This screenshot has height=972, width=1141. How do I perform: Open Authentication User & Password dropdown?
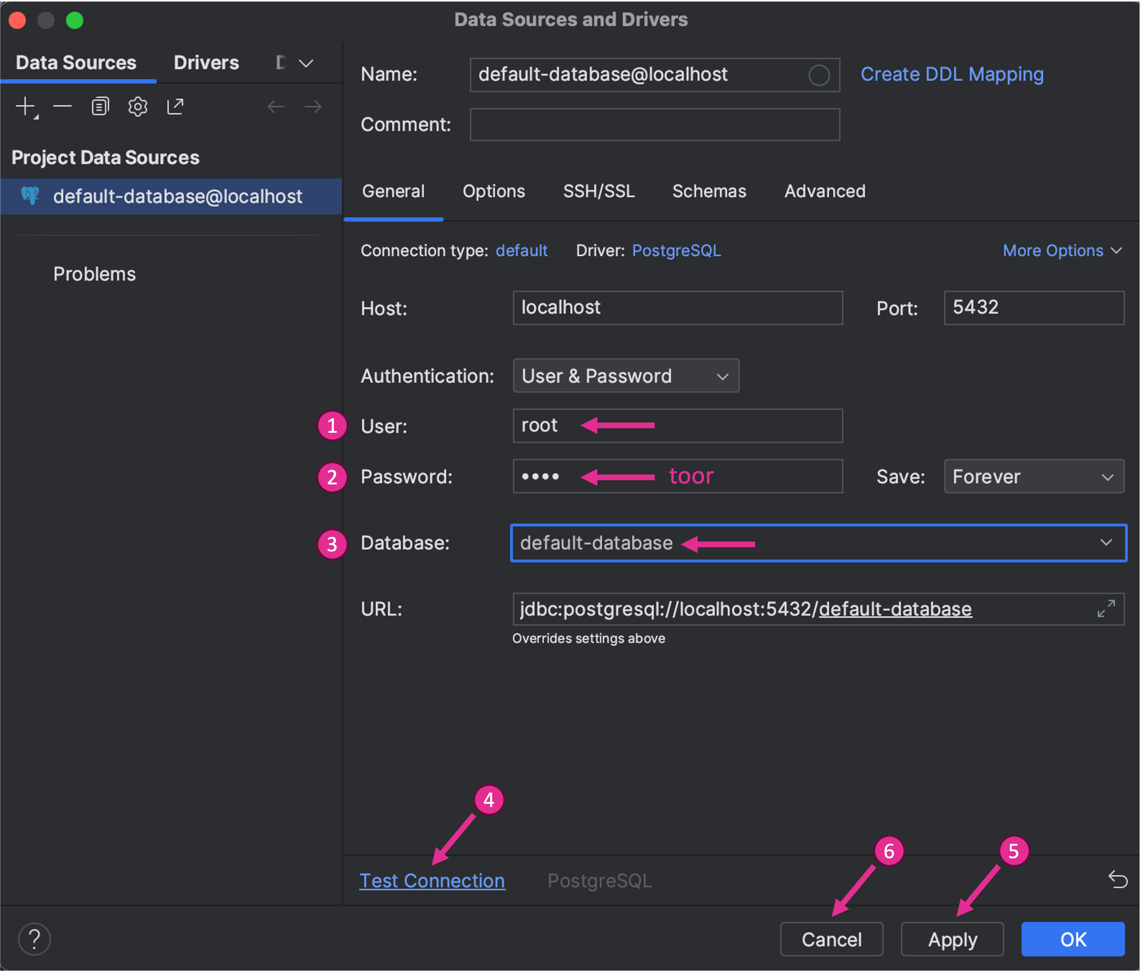pyautogui.click(x=626, y=376)
